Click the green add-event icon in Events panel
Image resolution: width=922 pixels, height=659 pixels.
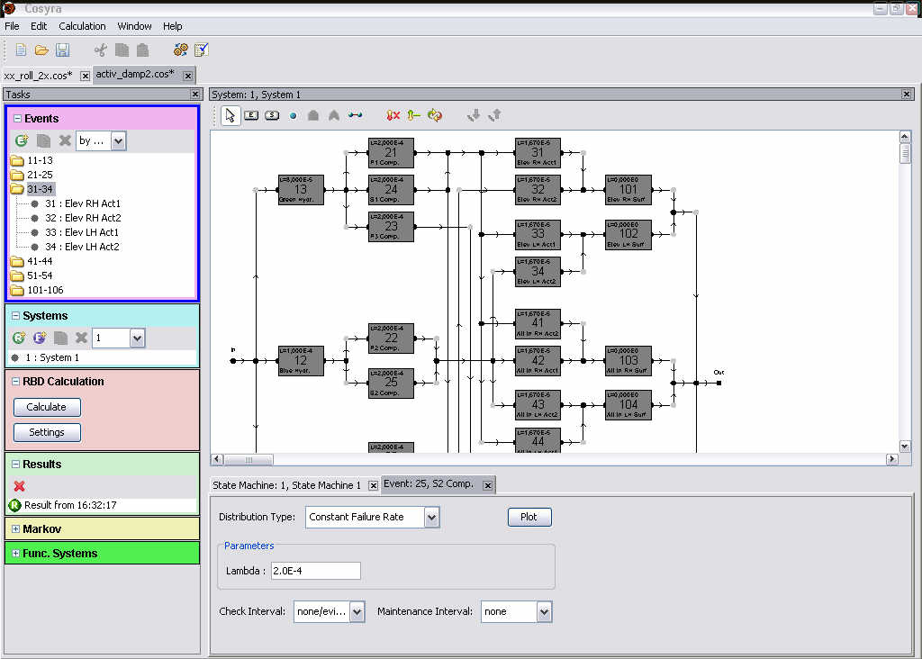coord(23,140)
